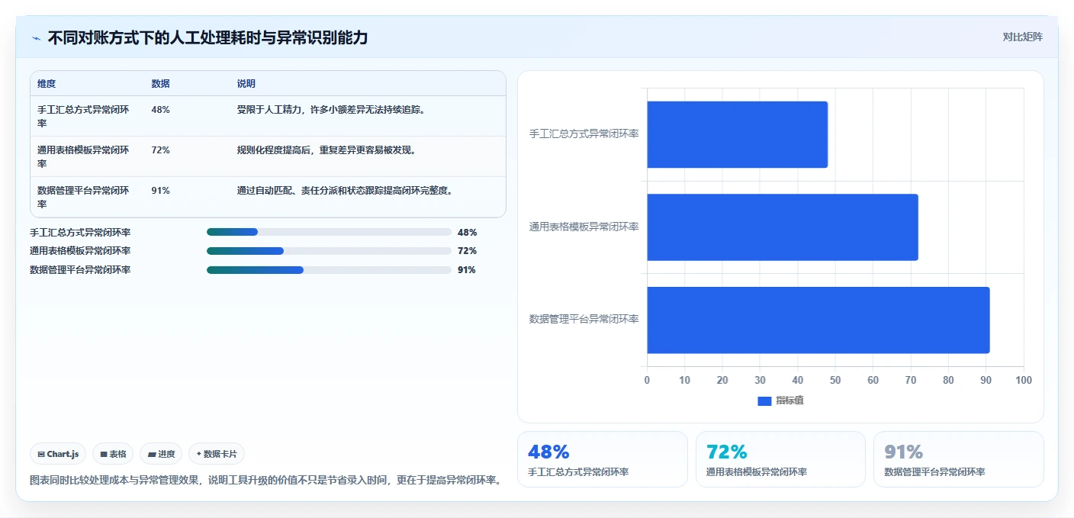Click the summary sentence starting 图表同时比较

tap(265, 481)
